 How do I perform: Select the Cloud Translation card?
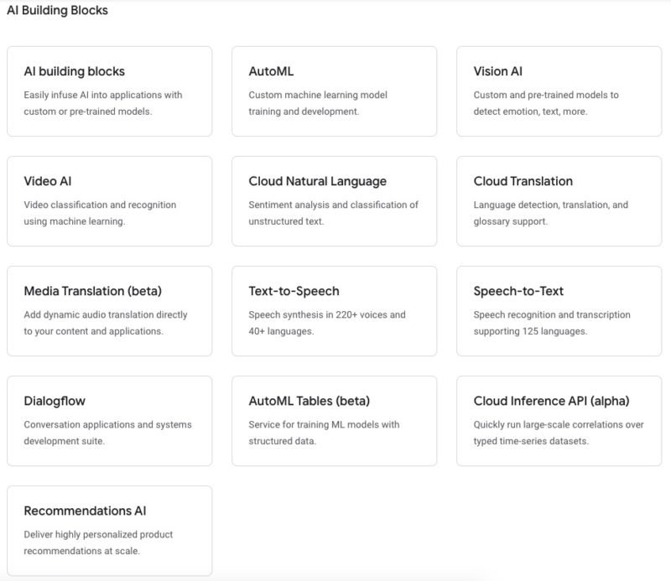coord(559,201)
